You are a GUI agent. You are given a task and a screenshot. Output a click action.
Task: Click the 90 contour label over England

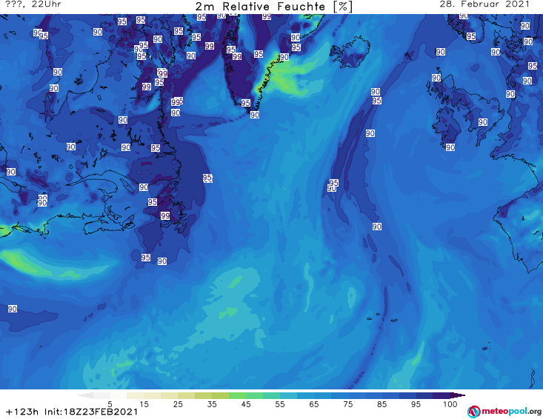point(483,122)
